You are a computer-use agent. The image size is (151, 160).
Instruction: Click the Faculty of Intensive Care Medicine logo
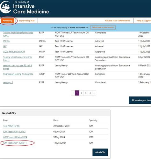[25, 7]
